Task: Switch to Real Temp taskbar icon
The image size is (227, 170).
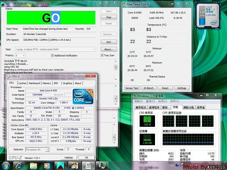Action: point(74,166)
